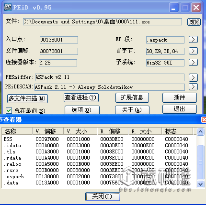Open the 插件 plugins button
206x205 pixels.
coord(180,97)
